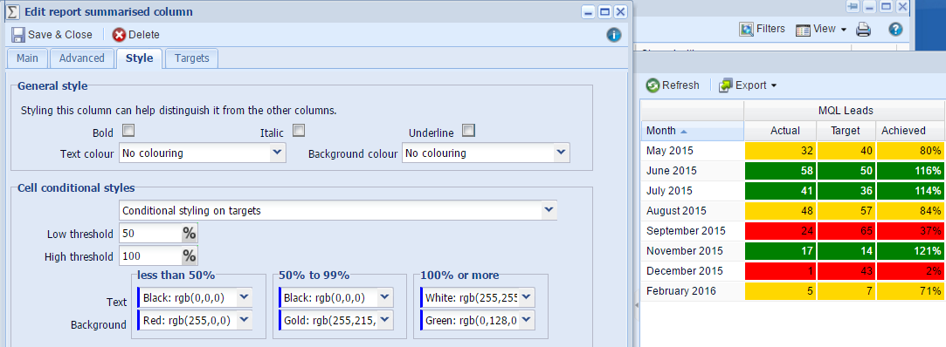Click the Filters icon in background window
This screenshot has width=946, height=347.
746,29
